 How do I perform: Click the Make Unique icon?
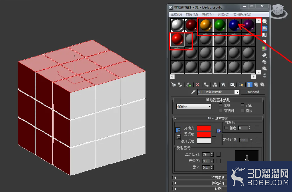click(x=215, y=85)
